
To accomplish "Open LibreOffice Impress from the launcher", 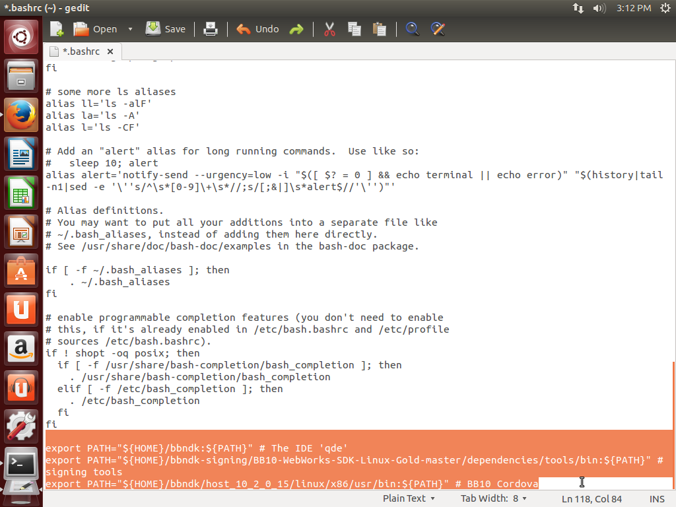I will click(x=20, y=232).
